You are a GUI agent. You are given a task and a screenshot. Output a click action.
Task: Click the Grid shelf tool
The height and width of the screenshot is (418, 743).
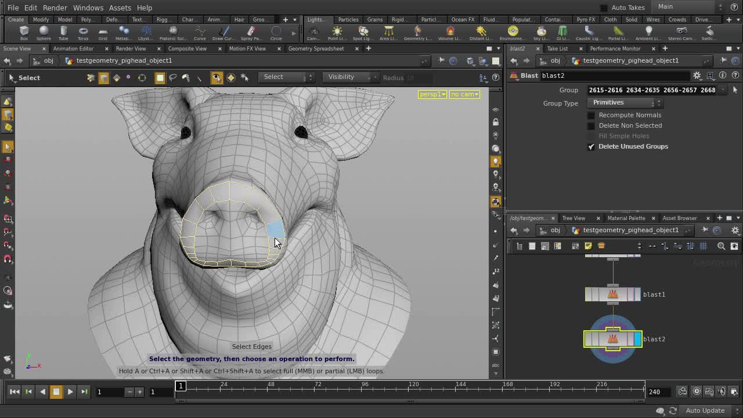[103, 32]
